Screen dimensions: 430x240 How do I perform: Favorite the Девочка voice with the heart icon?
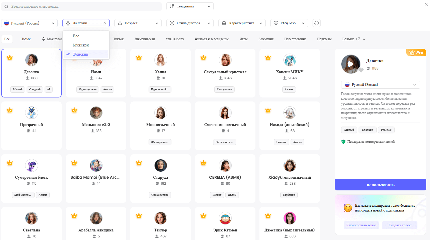tap(361, 70)
